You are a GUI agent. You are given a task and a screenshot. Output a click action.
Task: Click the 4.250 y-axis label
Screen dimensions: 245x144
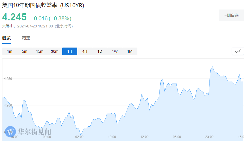click(x=8, y=79)
